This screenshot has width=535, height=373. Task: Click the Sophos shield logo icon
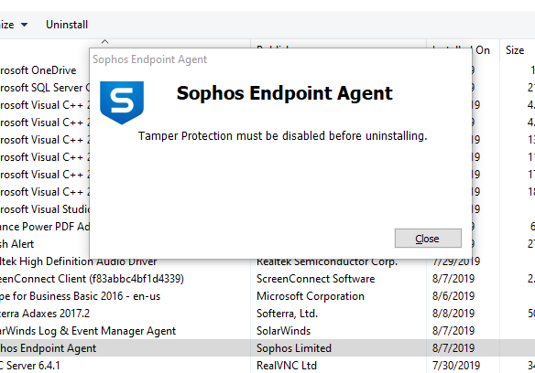(x=122, y=102)
